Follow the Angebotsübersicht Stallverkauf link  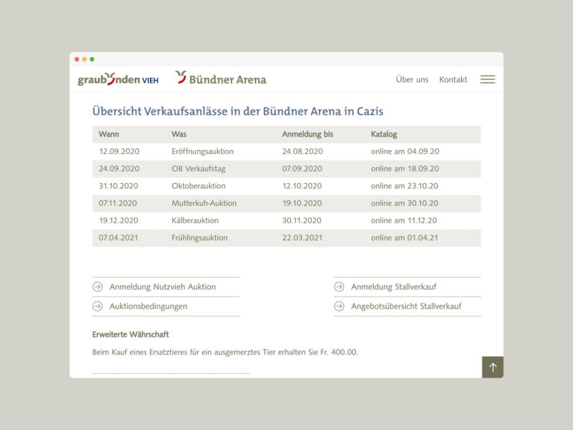(x=406, y=306)
